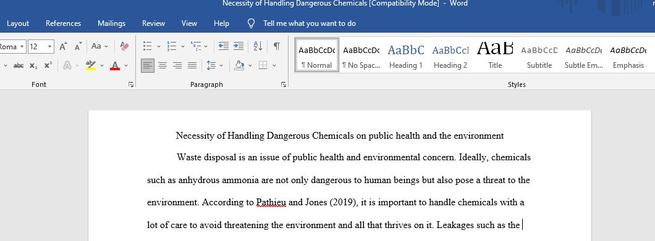This screenshot has height=241, width=655.
Task: Show or hide paragraph marks
Action: 277,46
